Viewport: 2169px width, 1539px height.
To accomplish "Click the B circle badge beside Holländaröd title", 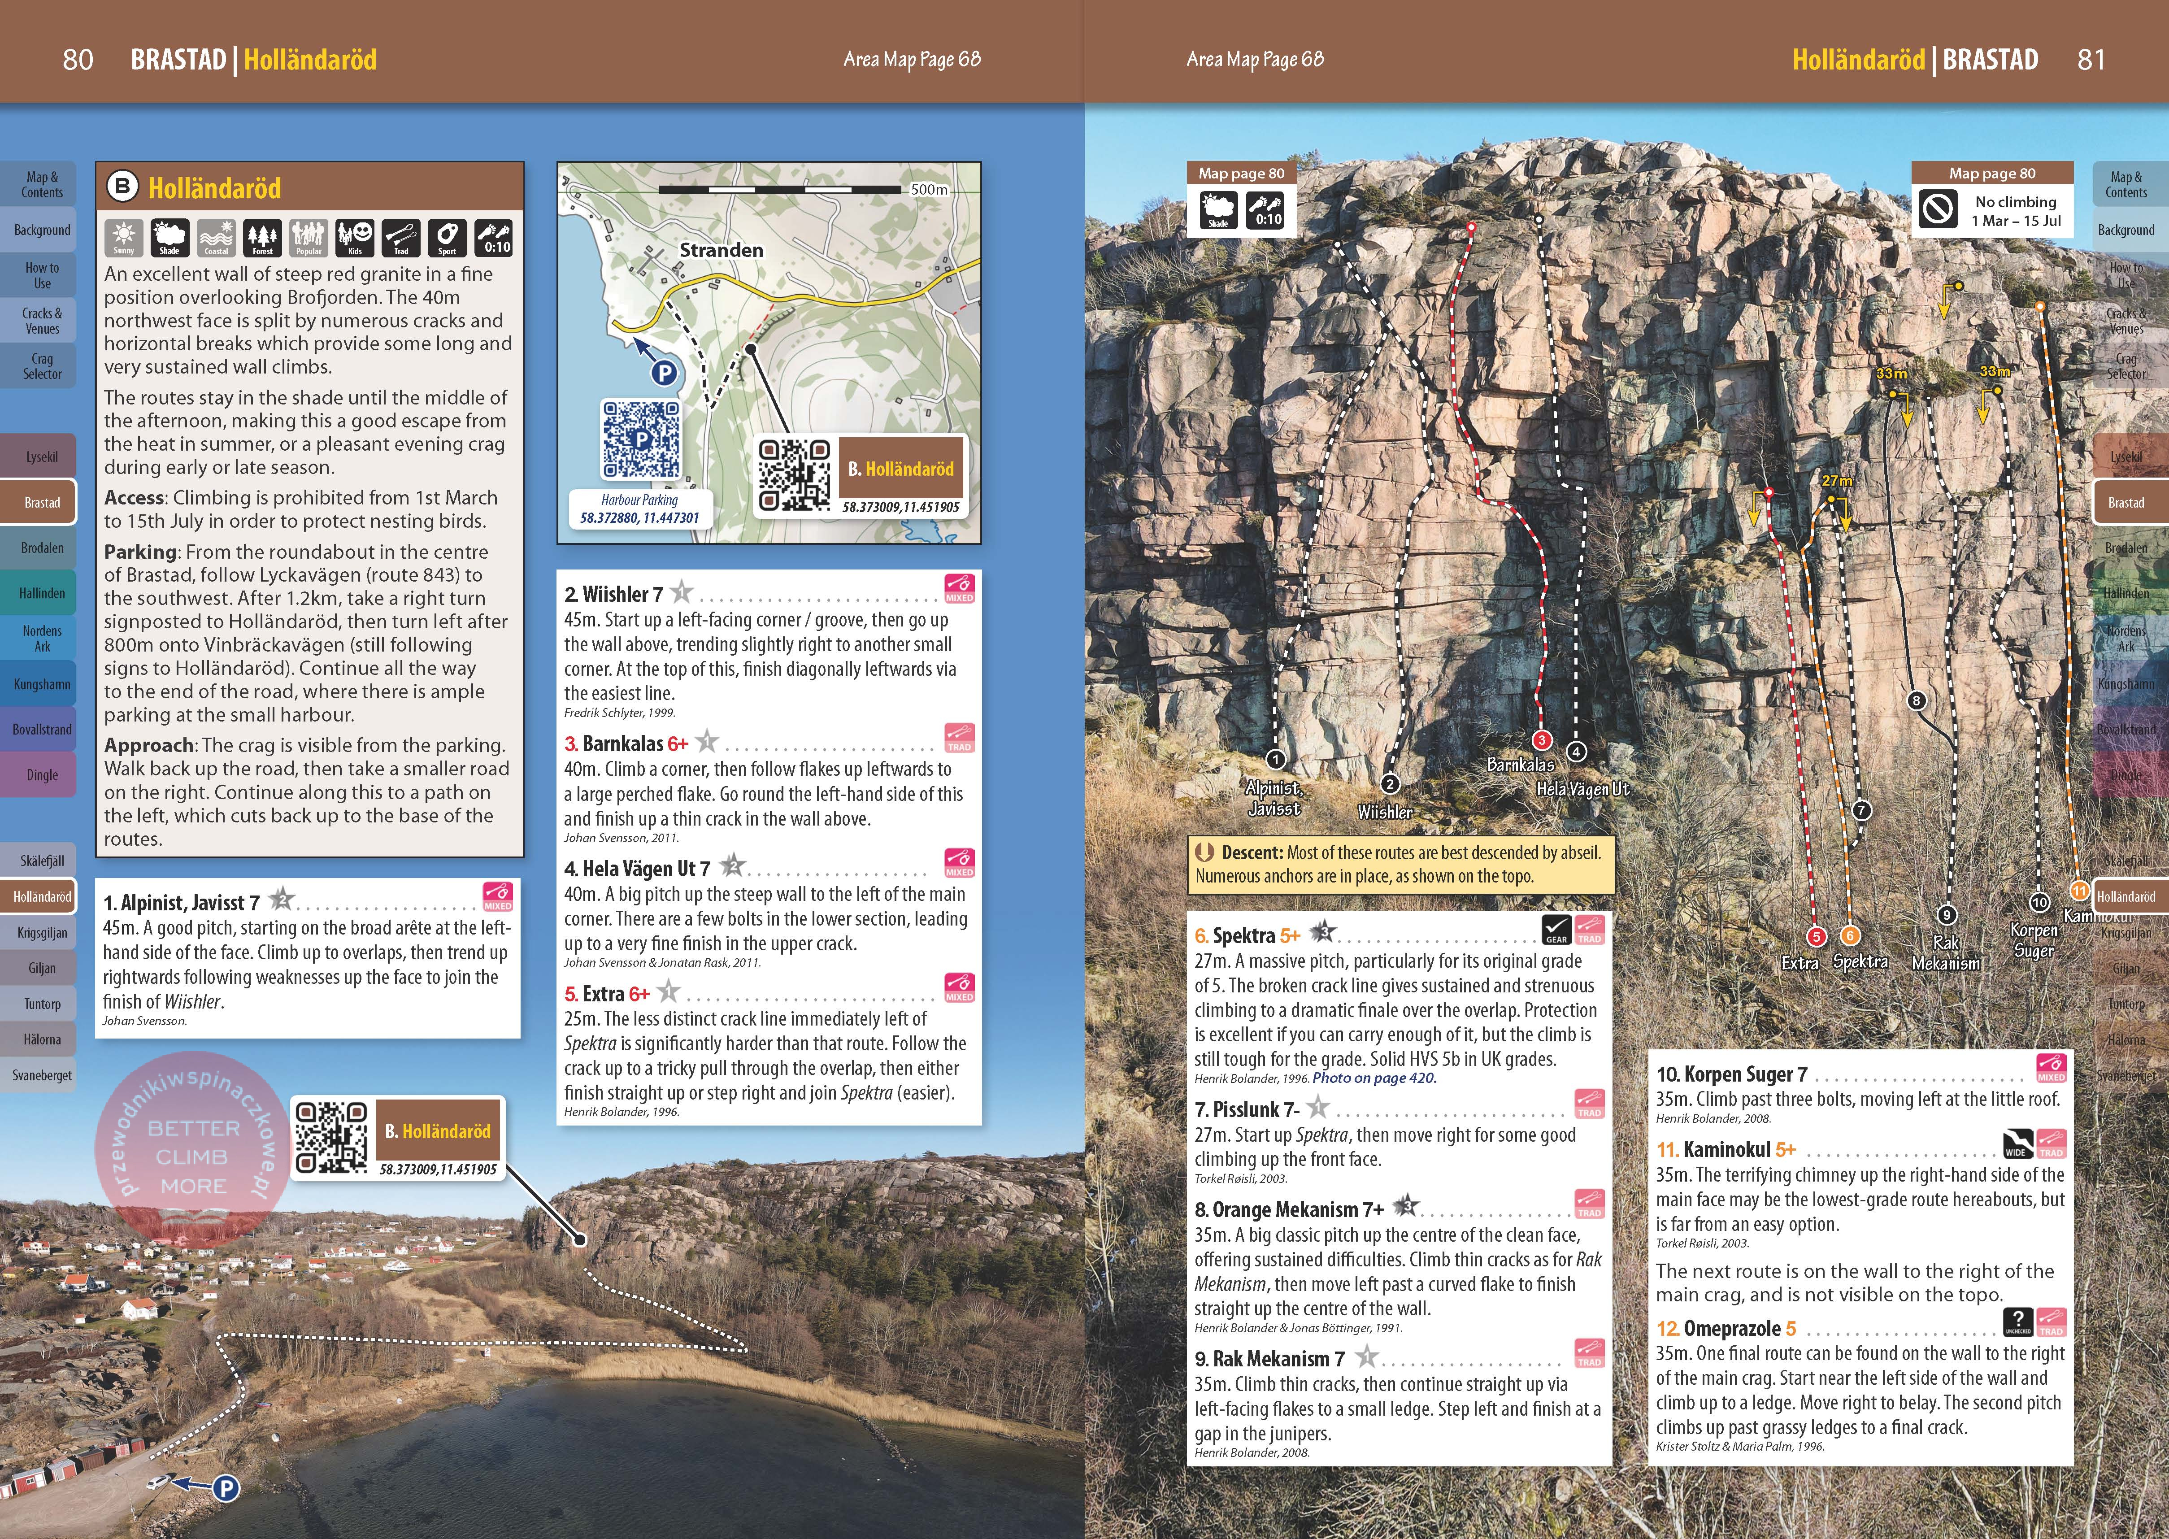I will coord(122,186).
